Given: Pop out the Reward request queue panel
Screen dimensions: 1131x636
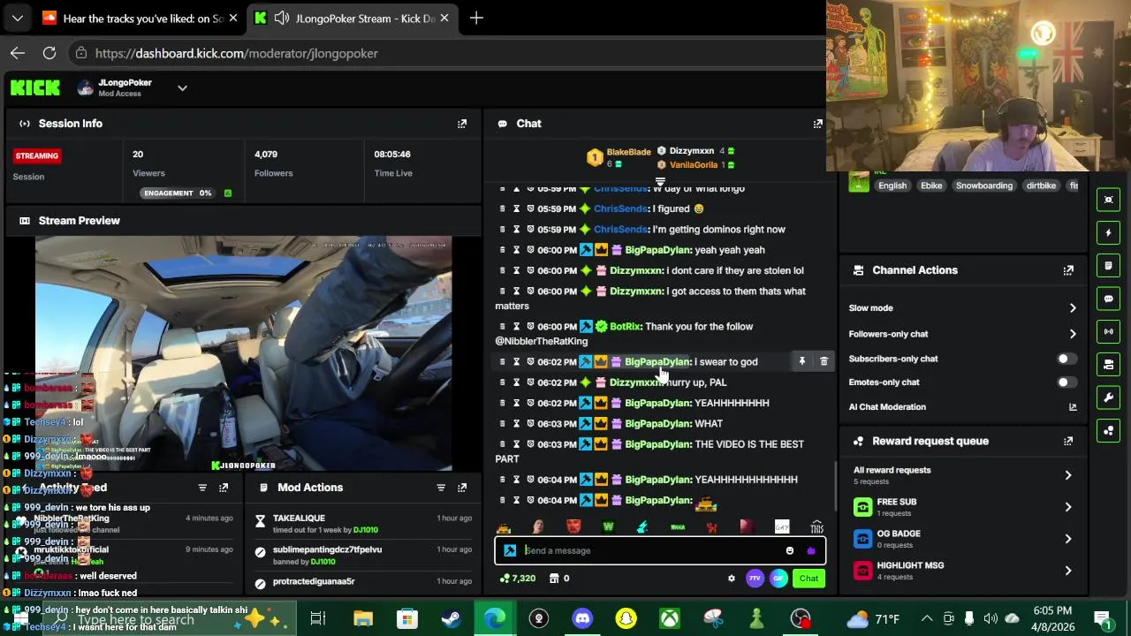Looking at the screenshot, I should pyautogui.click(x=1068, y=441).
